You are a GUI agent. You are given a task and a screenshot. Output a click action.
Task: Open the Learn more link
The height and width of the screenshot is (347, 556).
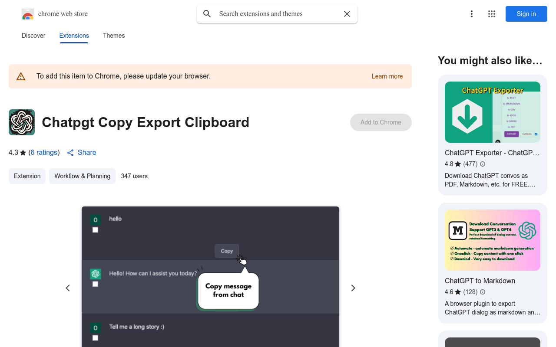[x=387, y=76]
